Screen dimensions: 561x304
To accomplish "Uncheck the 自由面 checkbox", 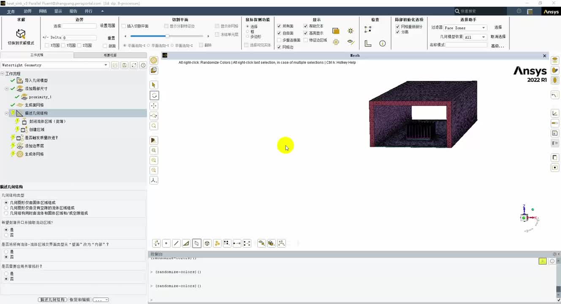I will 279,33.
